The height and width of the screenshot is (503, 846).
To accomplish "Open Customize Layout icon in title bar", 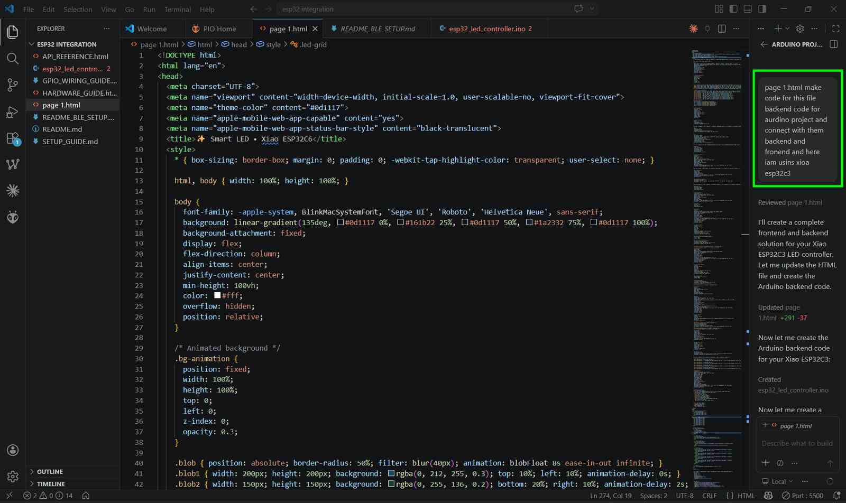I will pos(719,9).
